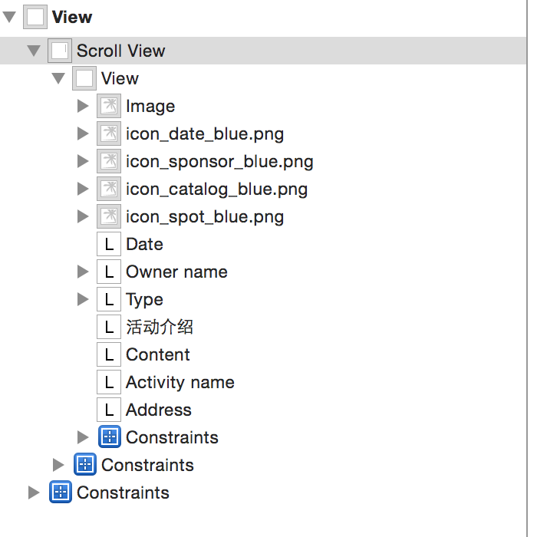Click the view icon next to Scroll View

click(60, 51)
